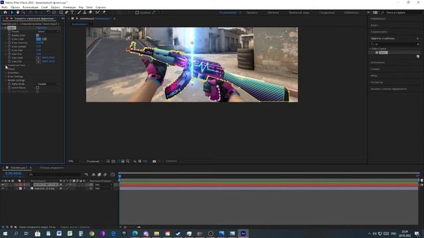Screen dimensions: 424x238
Task: Collapse the Render Settings group
Action: (6, 81)
